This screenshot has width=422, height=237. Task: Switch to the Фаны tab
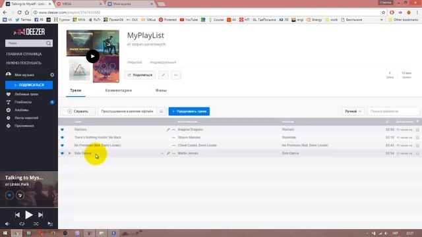click(x=161, y=91)
